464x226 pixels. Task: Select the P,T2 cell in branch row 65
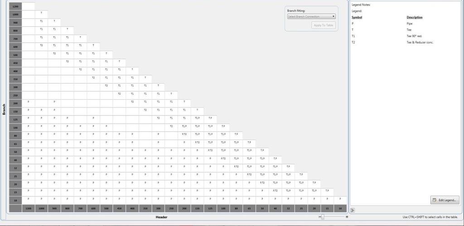pyautogui.click(x=197, y=144)
